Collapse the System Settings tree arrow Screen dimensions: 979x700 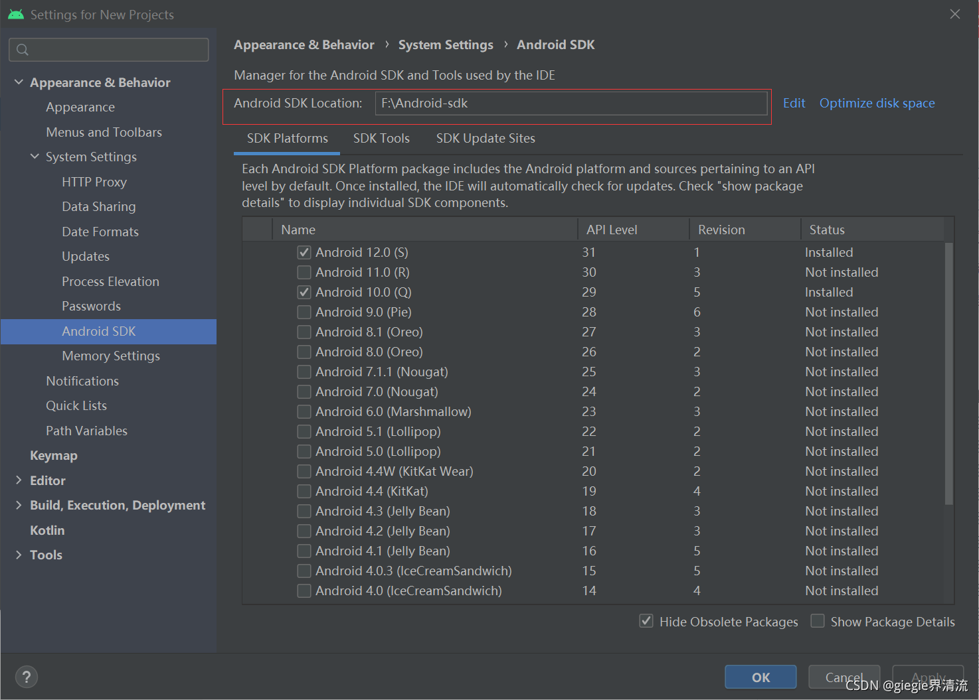[x=35, y=157]
